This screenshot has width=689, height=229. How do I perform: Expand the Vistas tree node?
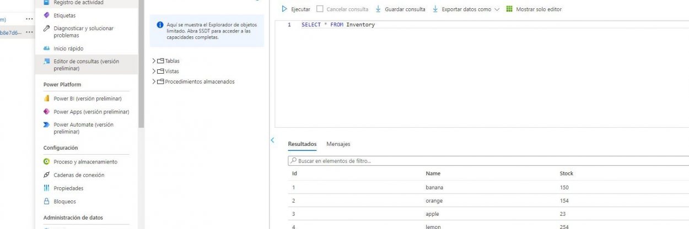[154, 72]
